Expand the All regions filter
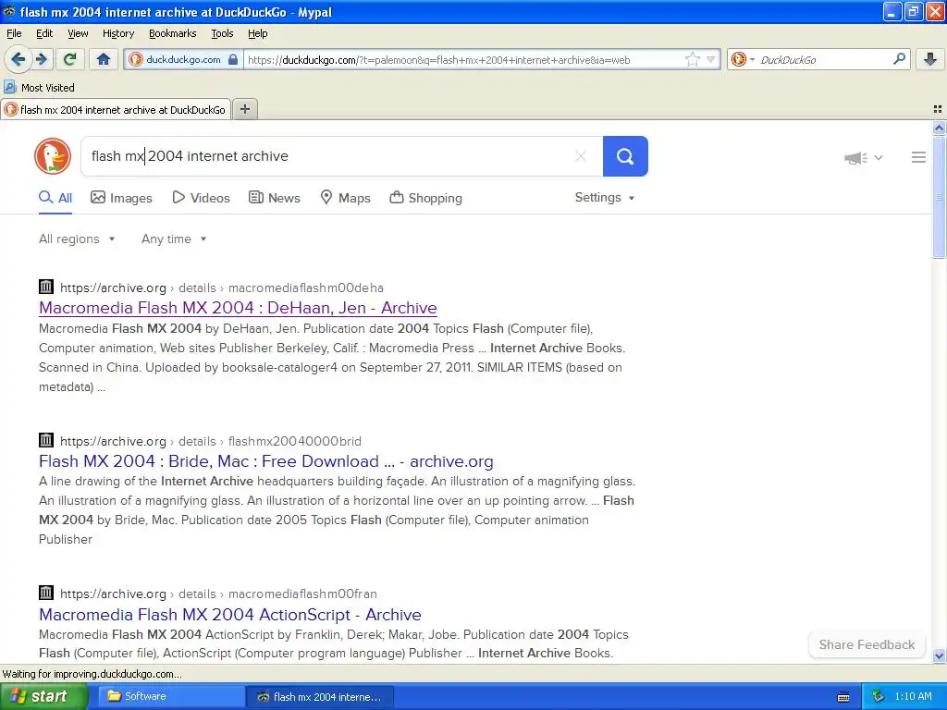947x710 pixels. (77, 239)
